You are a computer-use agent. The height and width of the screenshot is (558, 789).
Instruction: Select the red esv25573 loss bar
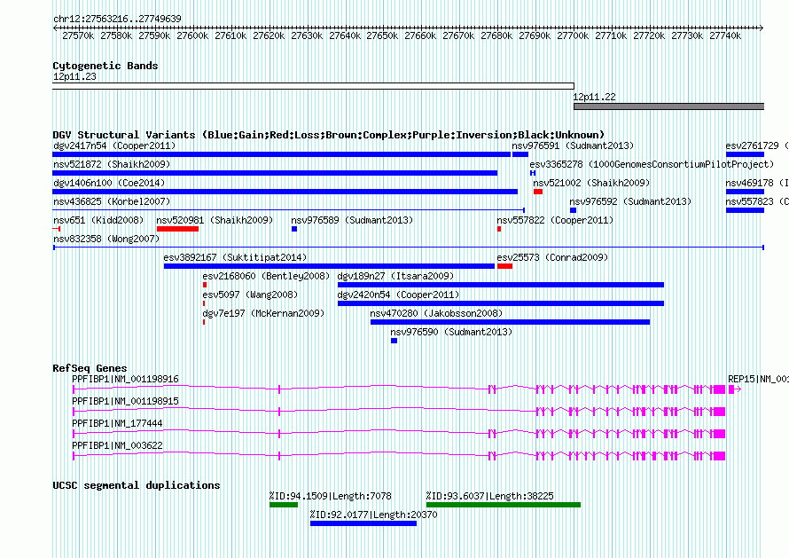504,266
